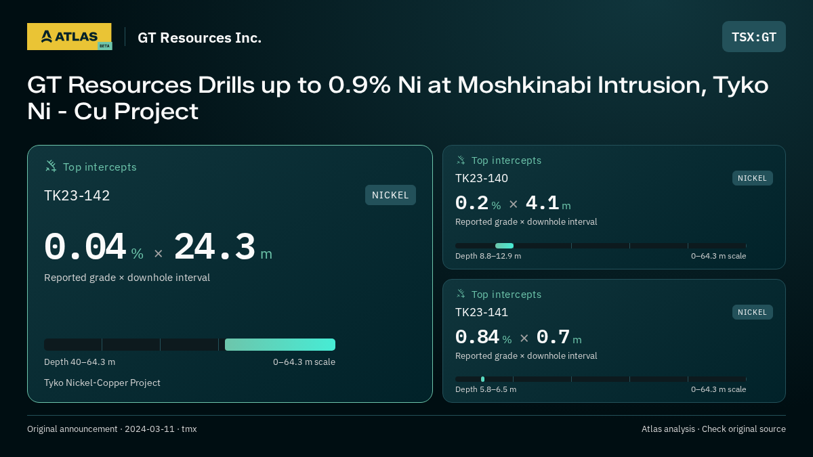The height and width of the screenshot is (457, 813).
Task: Click the TK23-140 depth bar highlight
Action: (504, 246)
